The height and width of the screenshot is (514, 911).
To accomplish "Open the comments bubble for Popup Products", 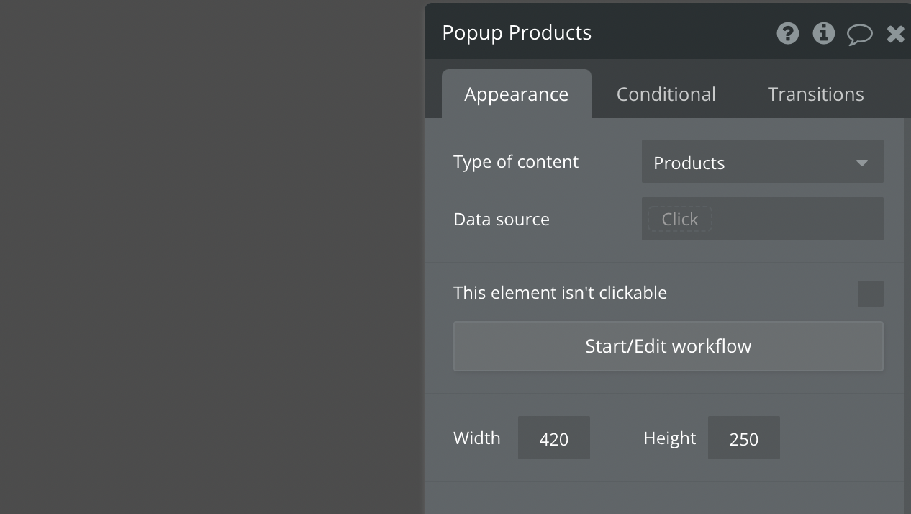I will [x=860, y=33].
